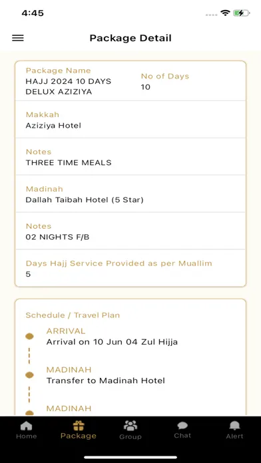Tap the Home house icon
The image size is (261, 463).
pos(27,426)
